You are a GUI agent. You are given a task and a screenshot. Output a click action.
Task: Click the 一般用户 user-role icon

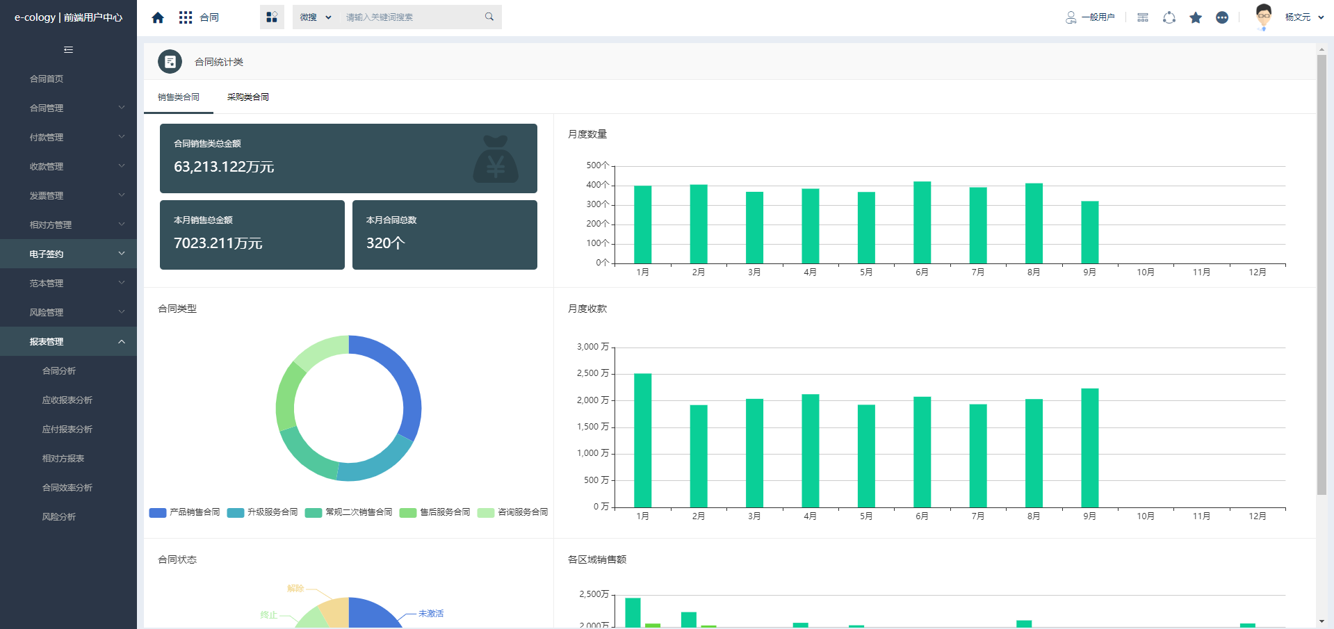(1071, 17)
